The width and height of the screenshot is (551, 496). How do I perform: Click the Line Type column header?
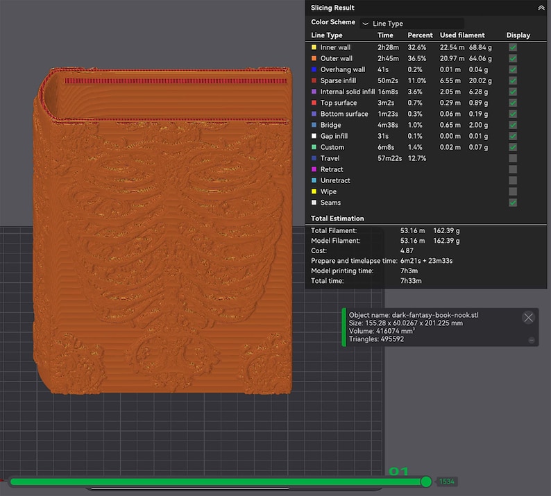[326, 35]
